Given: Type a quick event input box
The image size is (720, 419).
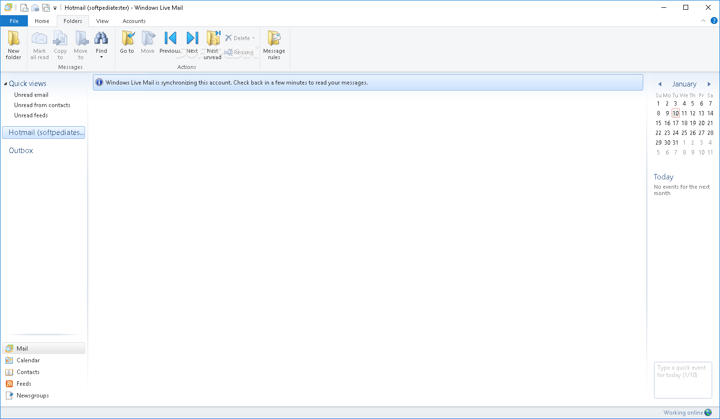Looking at the screenshot, I should point(683,380).
